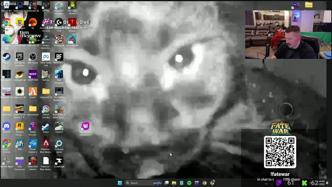
Task: Launch Outbreak Island shortcut
Action: pos(59,146)
